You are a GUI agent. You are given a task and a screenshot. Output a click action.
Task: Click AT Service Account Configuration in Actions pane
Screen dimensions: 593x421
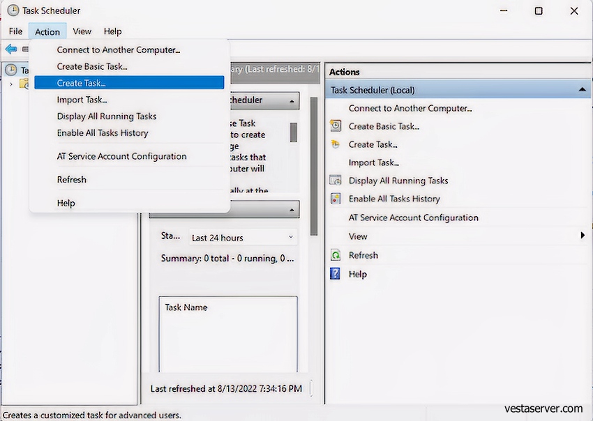tap(414, 217)
